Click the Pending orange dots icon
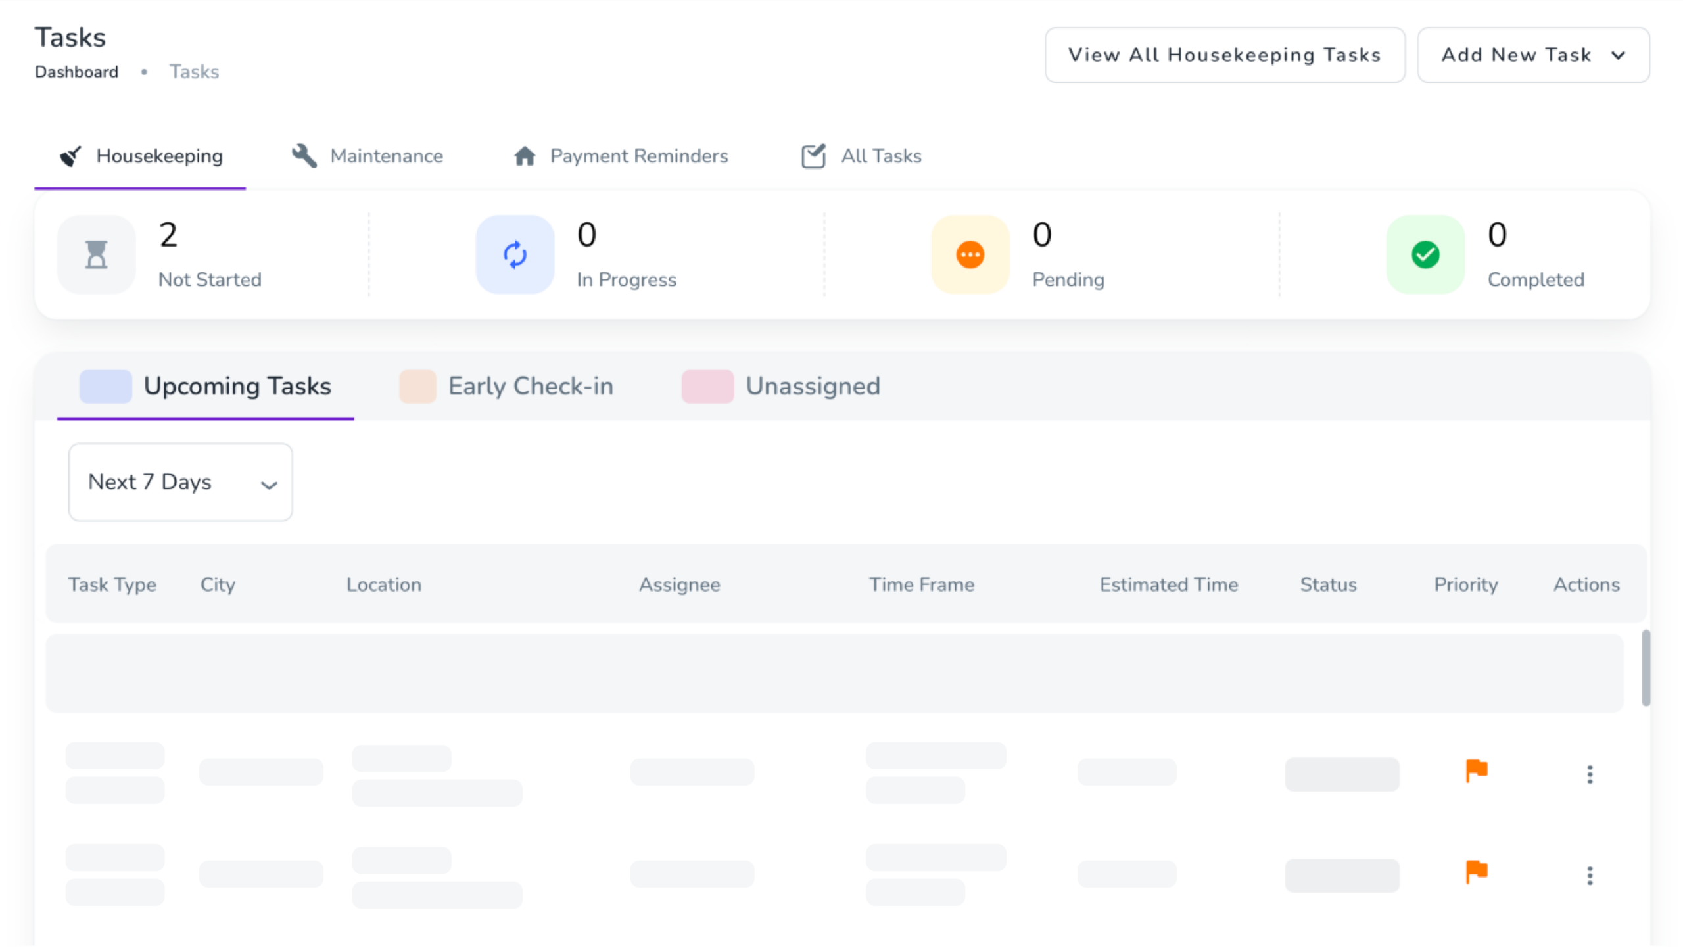Screen dimensions: 1683x948 tap(970, 254)
